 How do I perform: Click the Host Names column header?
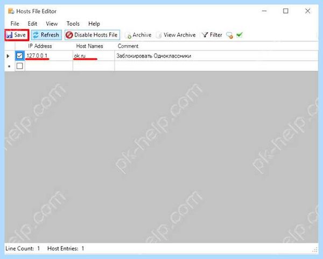click(x=94, y=46)
